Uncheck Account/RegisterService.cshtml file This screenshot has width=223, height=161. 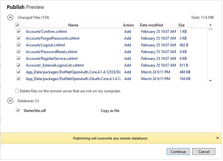[19, 59]
